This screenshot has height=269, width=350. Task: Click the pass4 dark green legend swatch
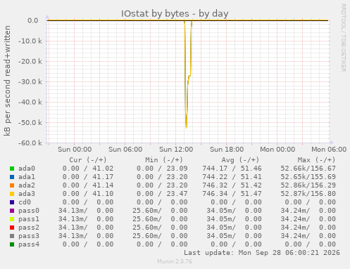pyautogui.click(x=12, y=244)
